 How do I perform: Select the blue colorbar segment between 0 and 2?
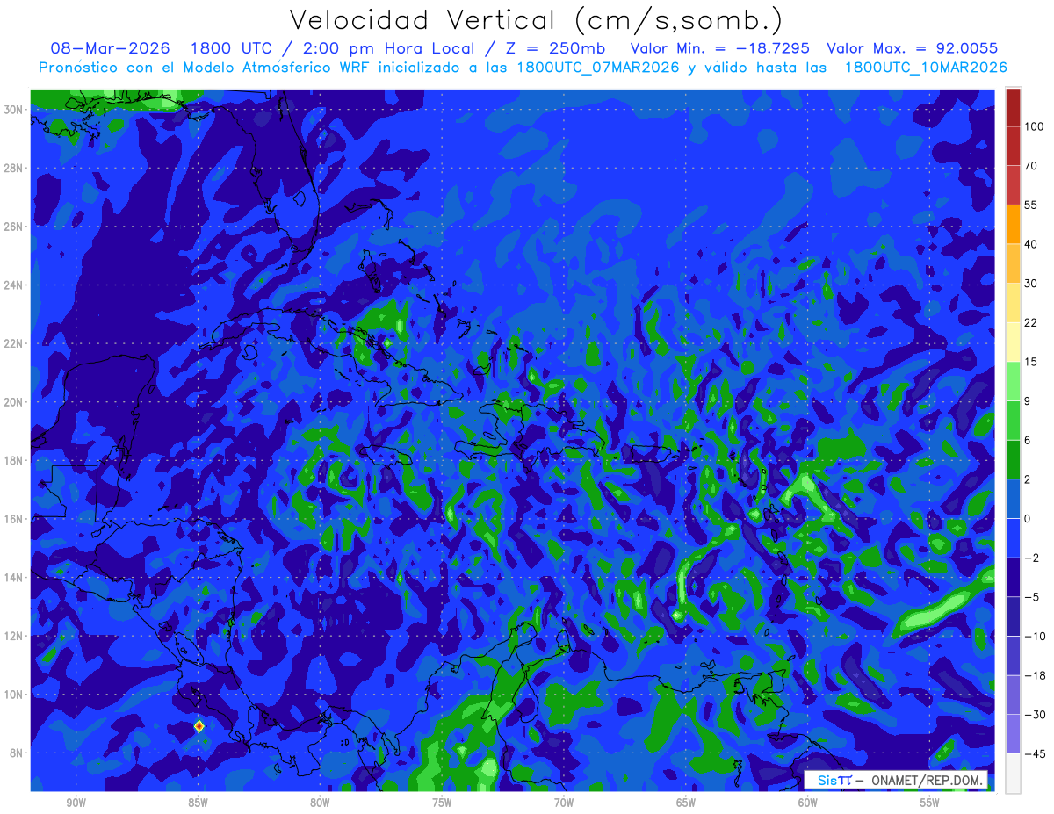(x=1013, y=499)
